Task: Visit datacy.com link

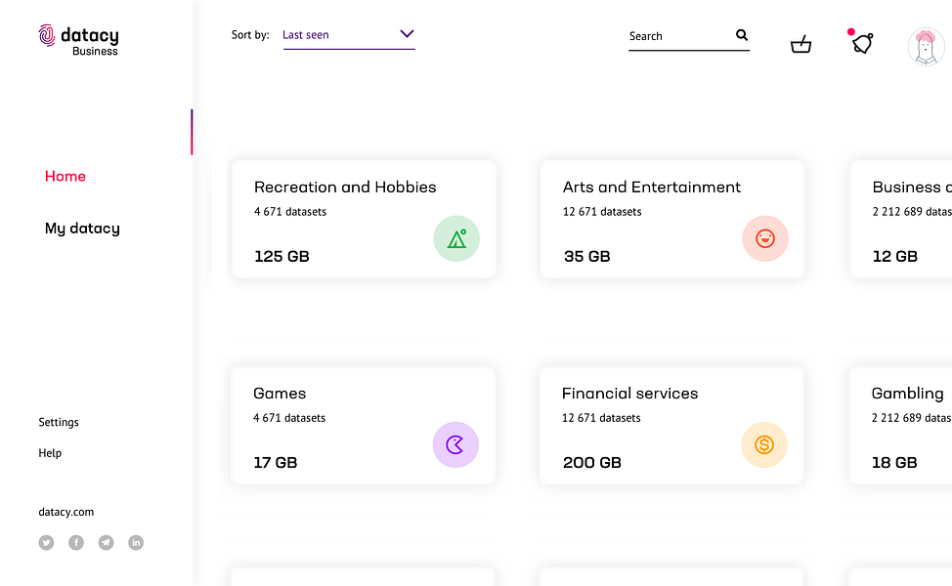Action: (x=66, y=512)
